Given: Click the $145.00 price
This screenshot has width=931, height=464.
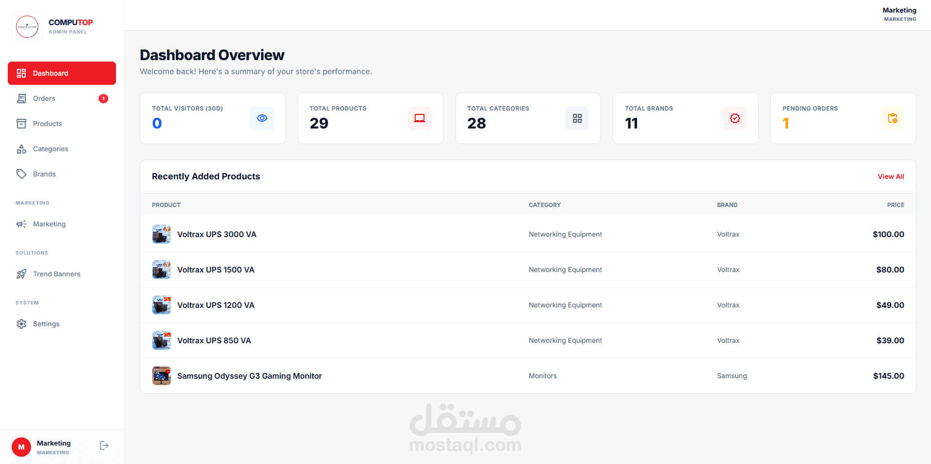Looking at the screenshot, I should (888, 376).
